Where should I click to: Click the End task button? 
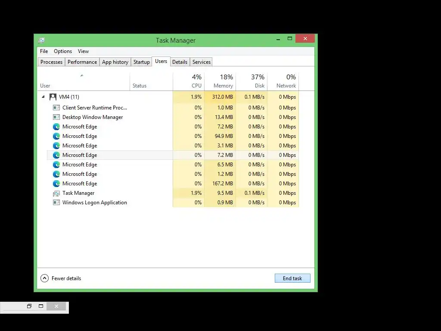tap(292, 278)
